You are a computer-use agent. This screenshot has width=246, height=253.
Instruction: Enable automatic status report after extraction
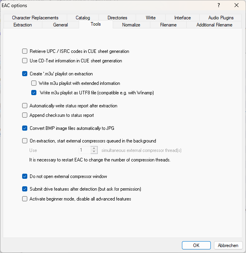click(25, 106)
